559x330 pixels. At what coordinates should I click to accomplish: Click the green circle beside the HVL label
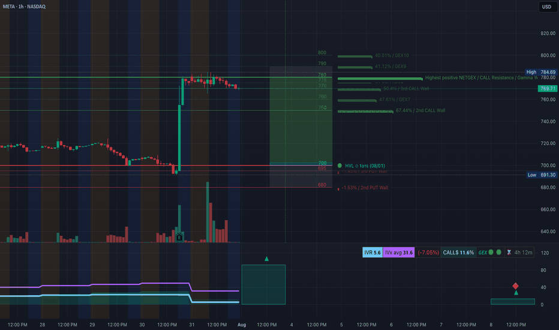pyautogui.click(x=339, y=166)
